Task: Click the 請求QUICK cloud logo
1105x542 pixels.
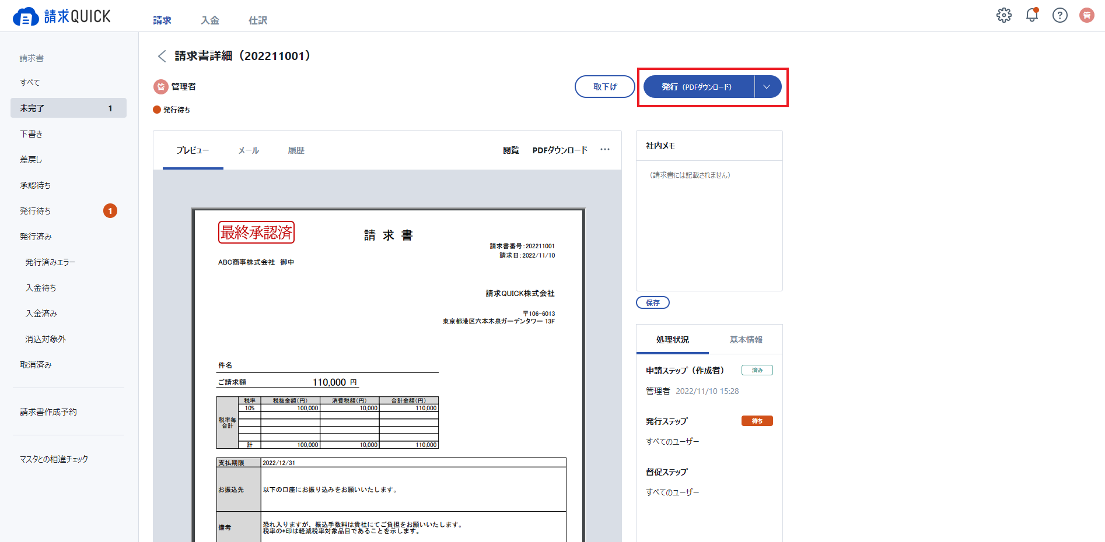Action: pos(62,16)
